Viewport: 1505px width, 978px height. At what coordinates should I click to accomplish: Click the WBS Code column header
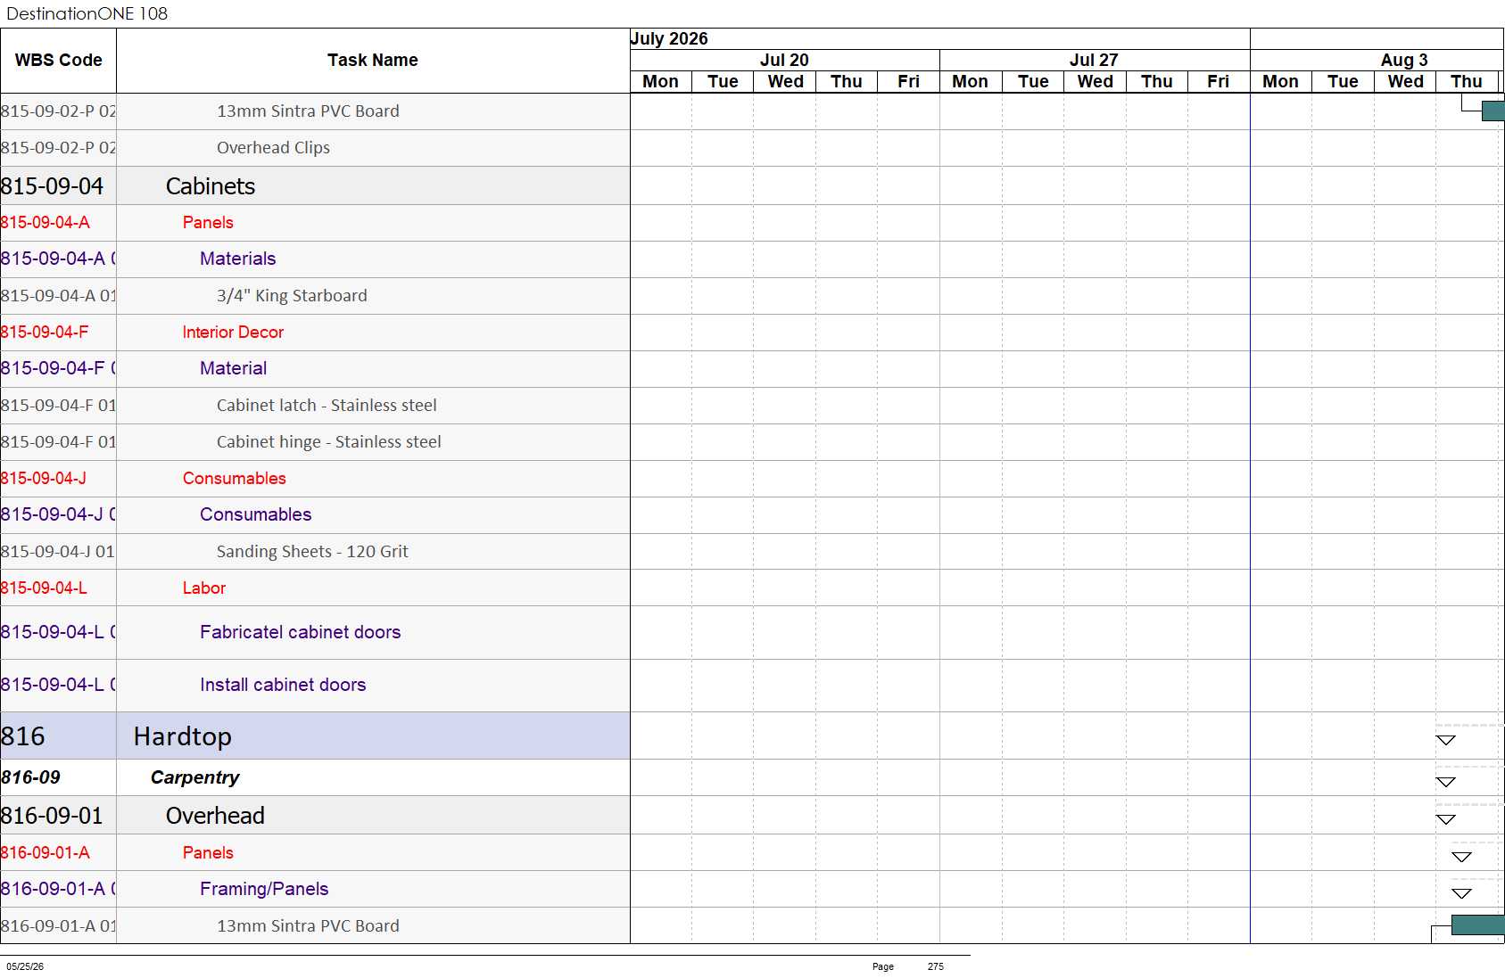pyautogui.click(x=58, y=60)
